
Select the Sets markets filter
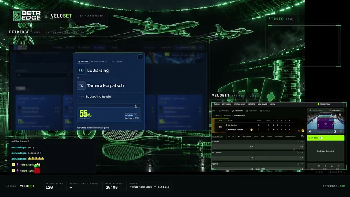click(263, 137)
